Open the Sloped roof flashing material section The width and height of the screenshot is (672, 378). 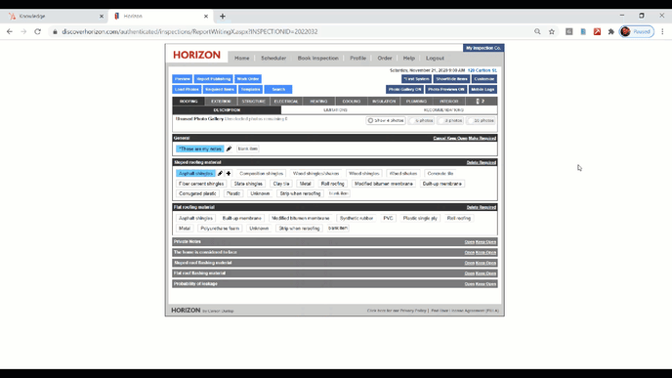click(469, 263)
